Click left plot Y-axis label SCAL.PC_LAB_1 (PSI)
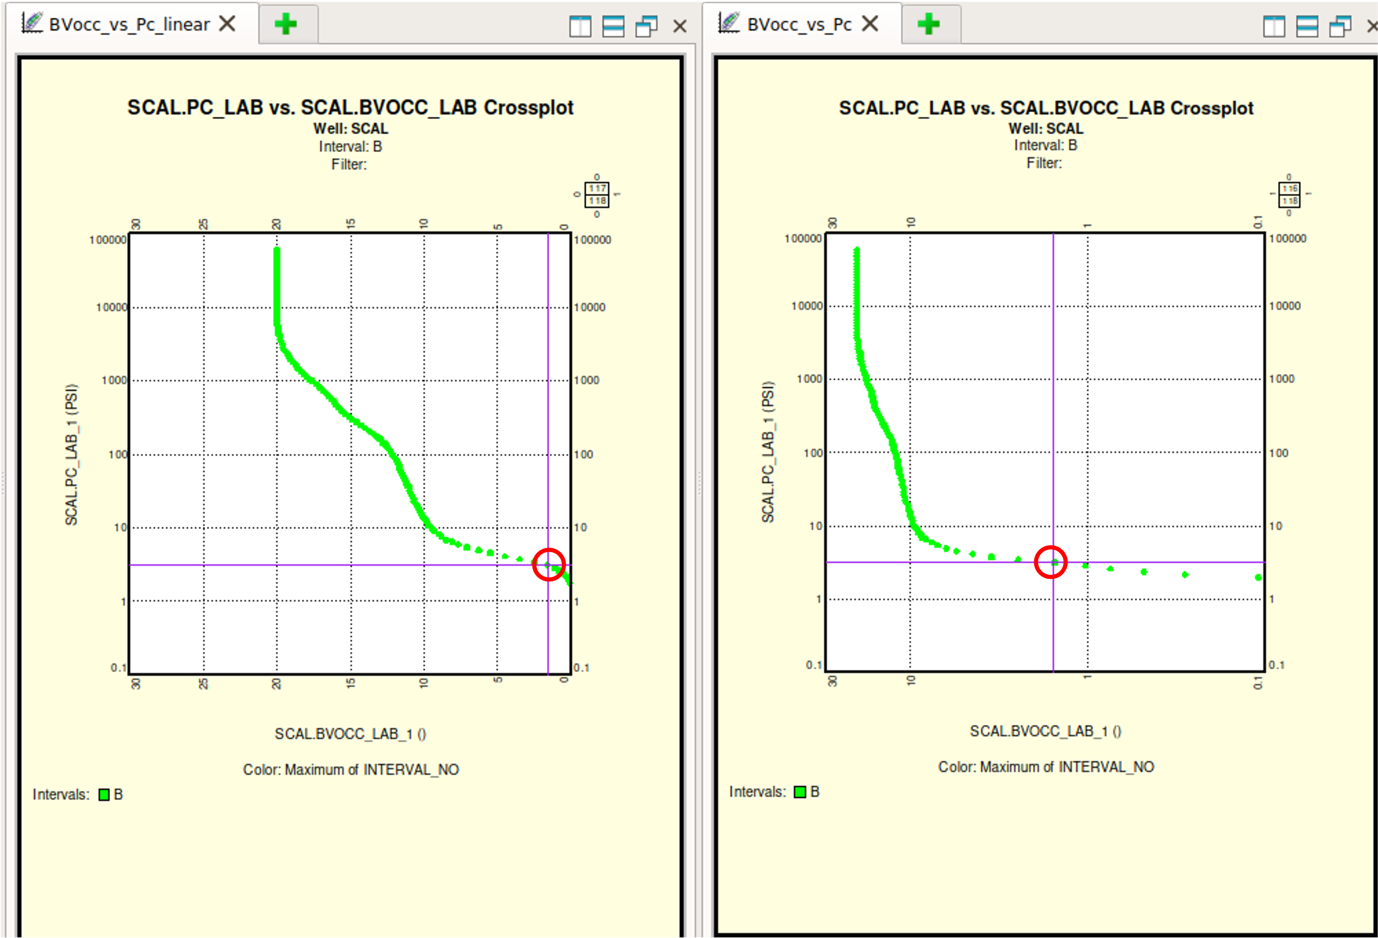1378x938 pixels. pyautogui.click(x=71, y=455)
